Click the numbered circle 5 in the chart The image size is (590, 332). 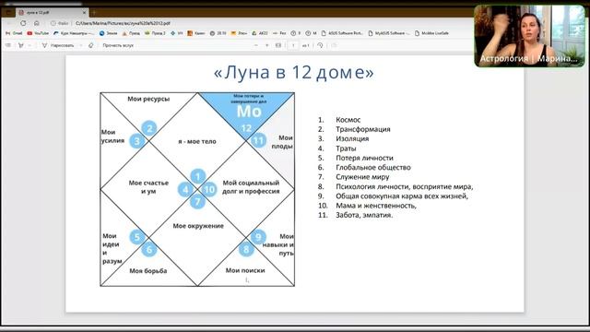(x=137, y=237)
